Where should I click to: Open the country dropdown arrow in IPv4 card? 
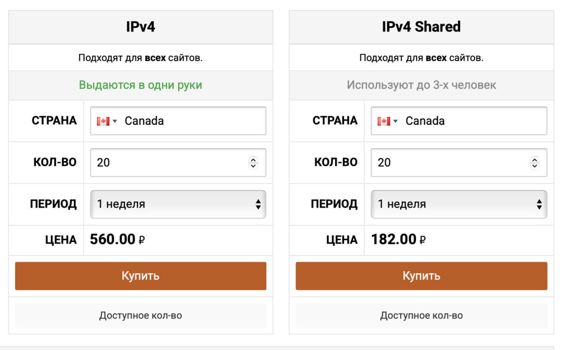tap(115, 121)
